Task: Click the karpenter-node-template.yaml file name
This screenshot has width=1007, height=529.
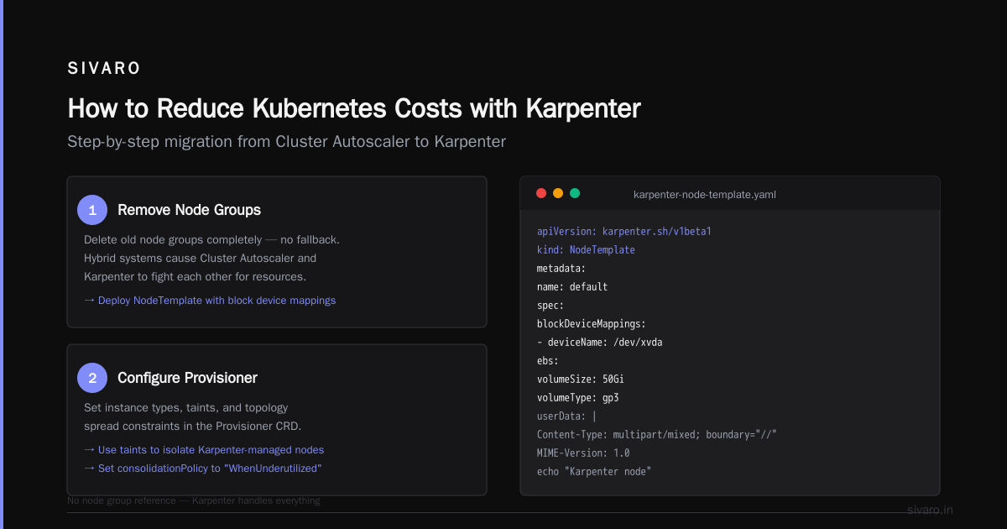Action: click(x=705, y=194)
